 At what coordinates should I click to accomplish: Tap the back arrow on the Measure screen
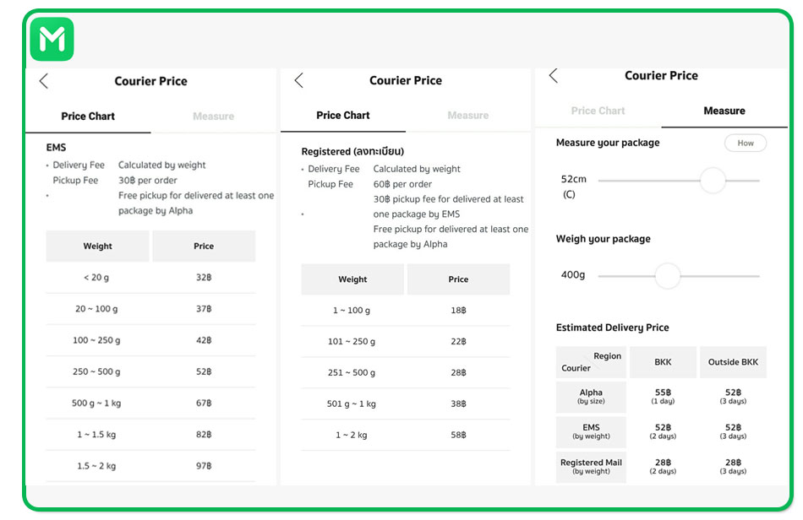554,76
